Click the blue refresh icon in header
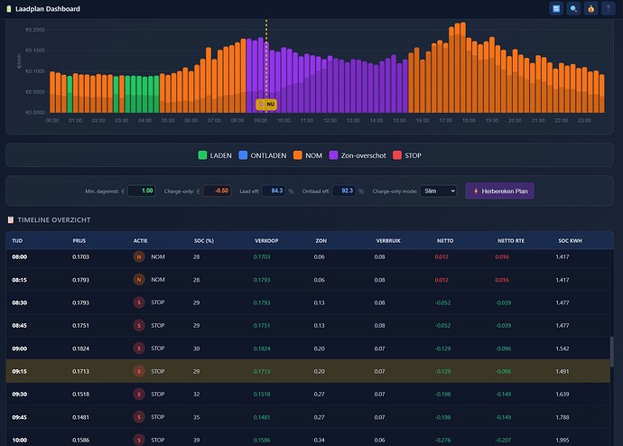The height and width of the screenshot is (446, 623). (x=556, y=9)
